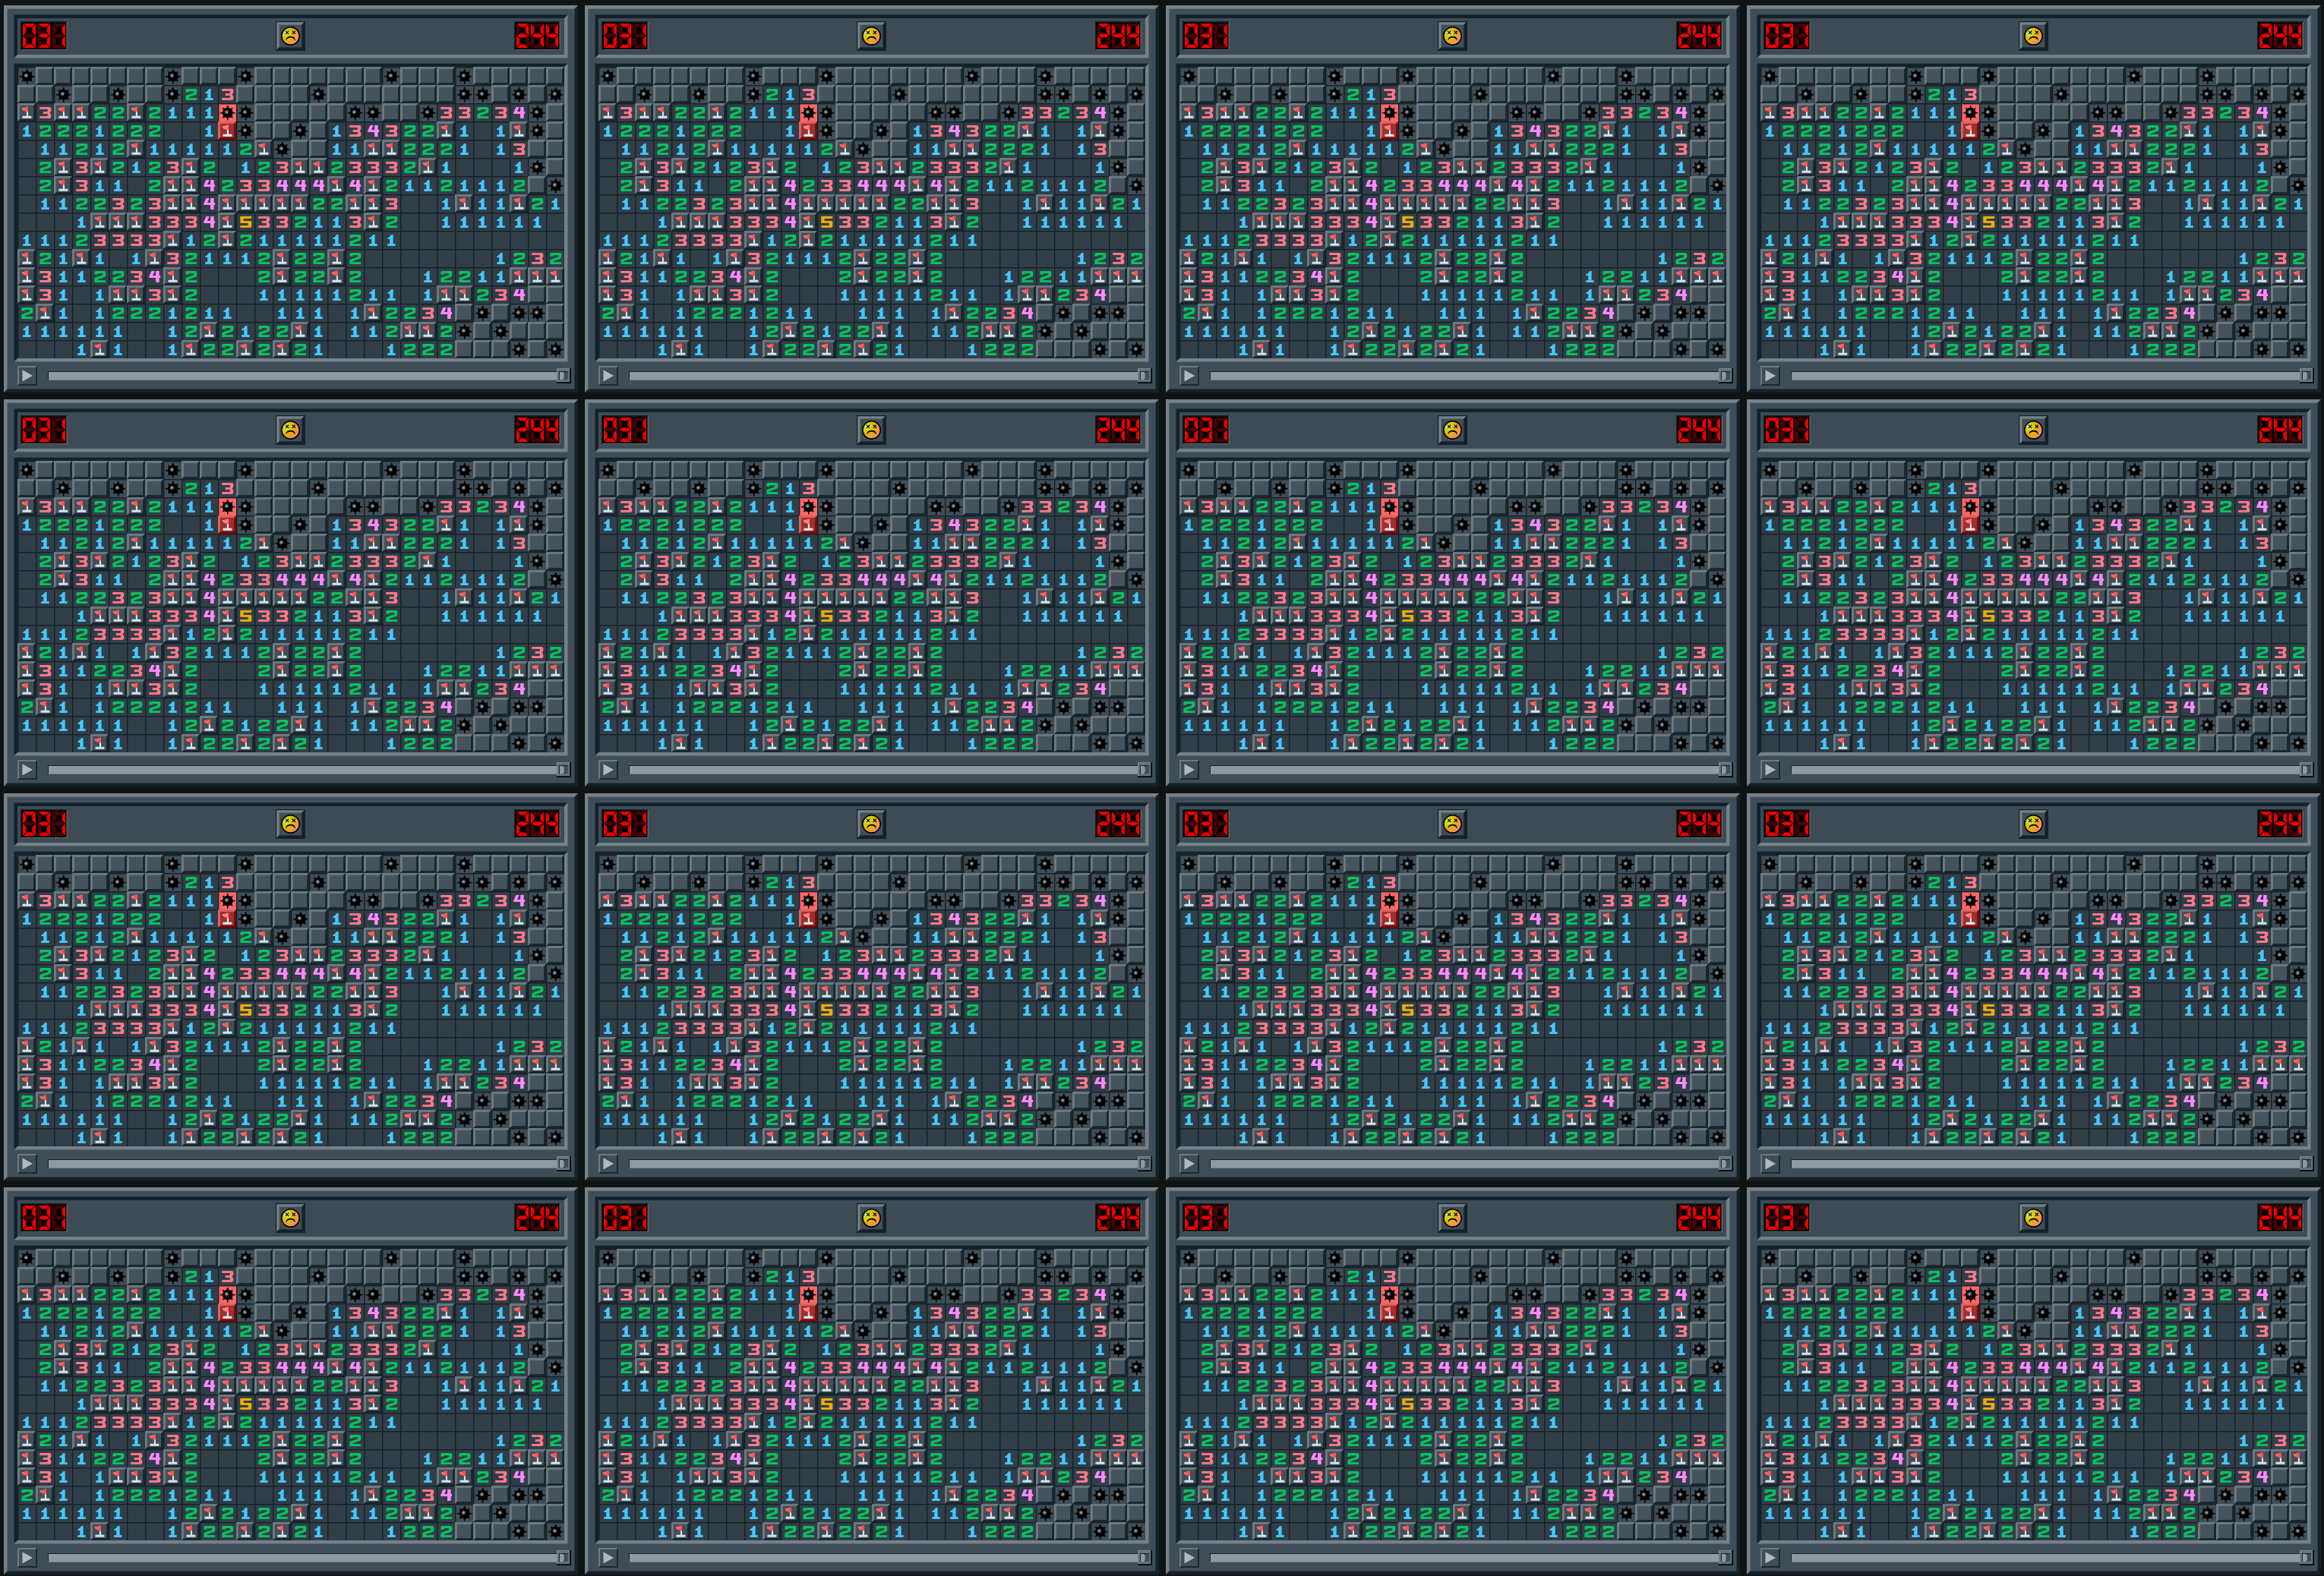Play replay in second-row second board
Image resolution: width=2324 pixels, height=1576 pixels.
(608, 770)
